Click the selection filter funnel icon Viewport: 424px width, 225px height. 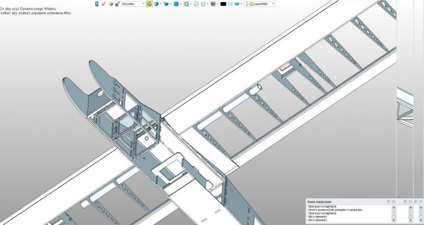click(118, 4)
